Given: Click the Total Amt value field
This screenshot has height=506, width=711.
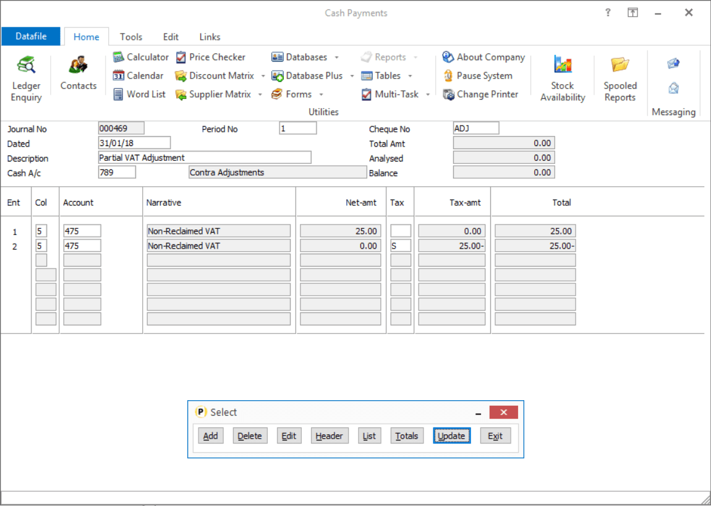Looking at the screenshot, I should pyautogui.click(x=504, y=143).
